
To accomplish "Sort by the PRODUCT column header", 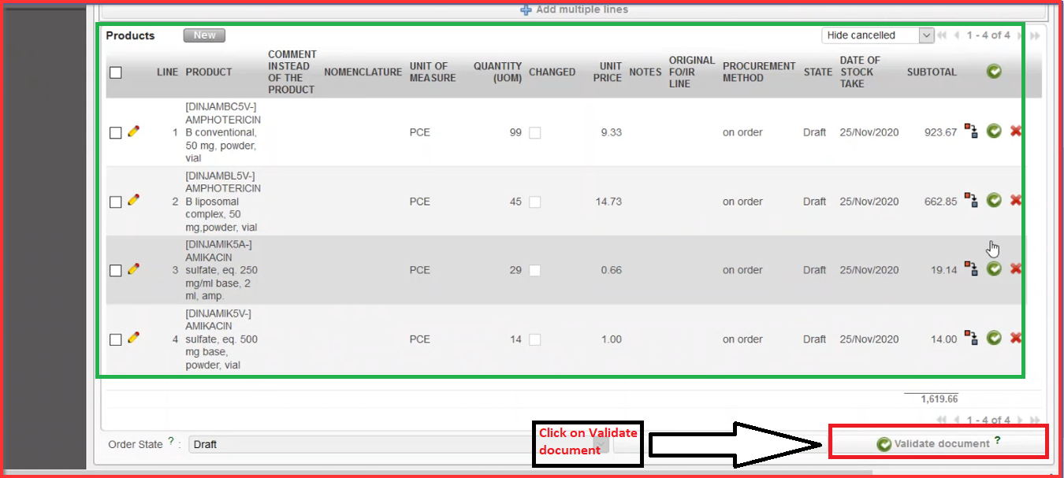I will pyautogui.click(x=209, y=72).
